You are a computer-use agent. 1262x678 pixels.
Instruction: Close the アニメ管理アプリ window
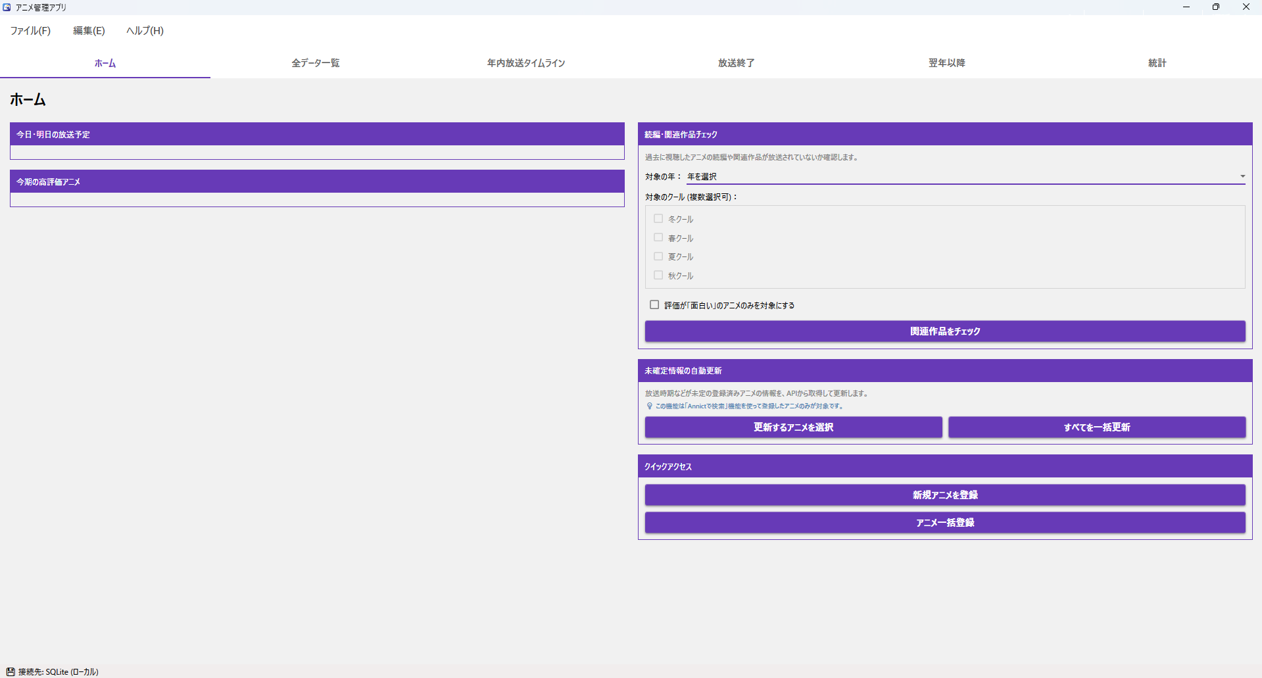[x=1246, y=7]
